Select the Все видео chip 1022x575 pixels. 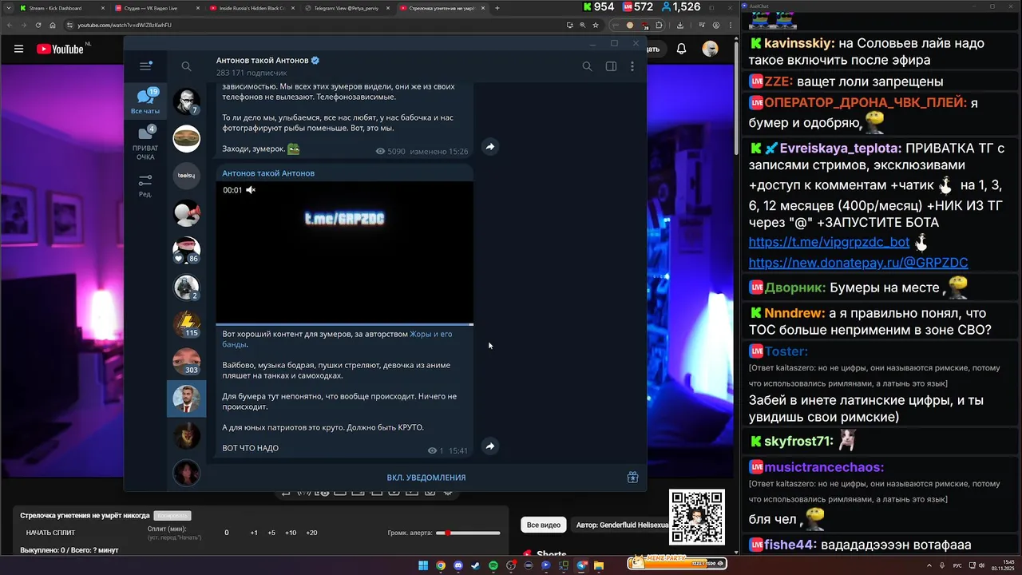click(544, 525)
